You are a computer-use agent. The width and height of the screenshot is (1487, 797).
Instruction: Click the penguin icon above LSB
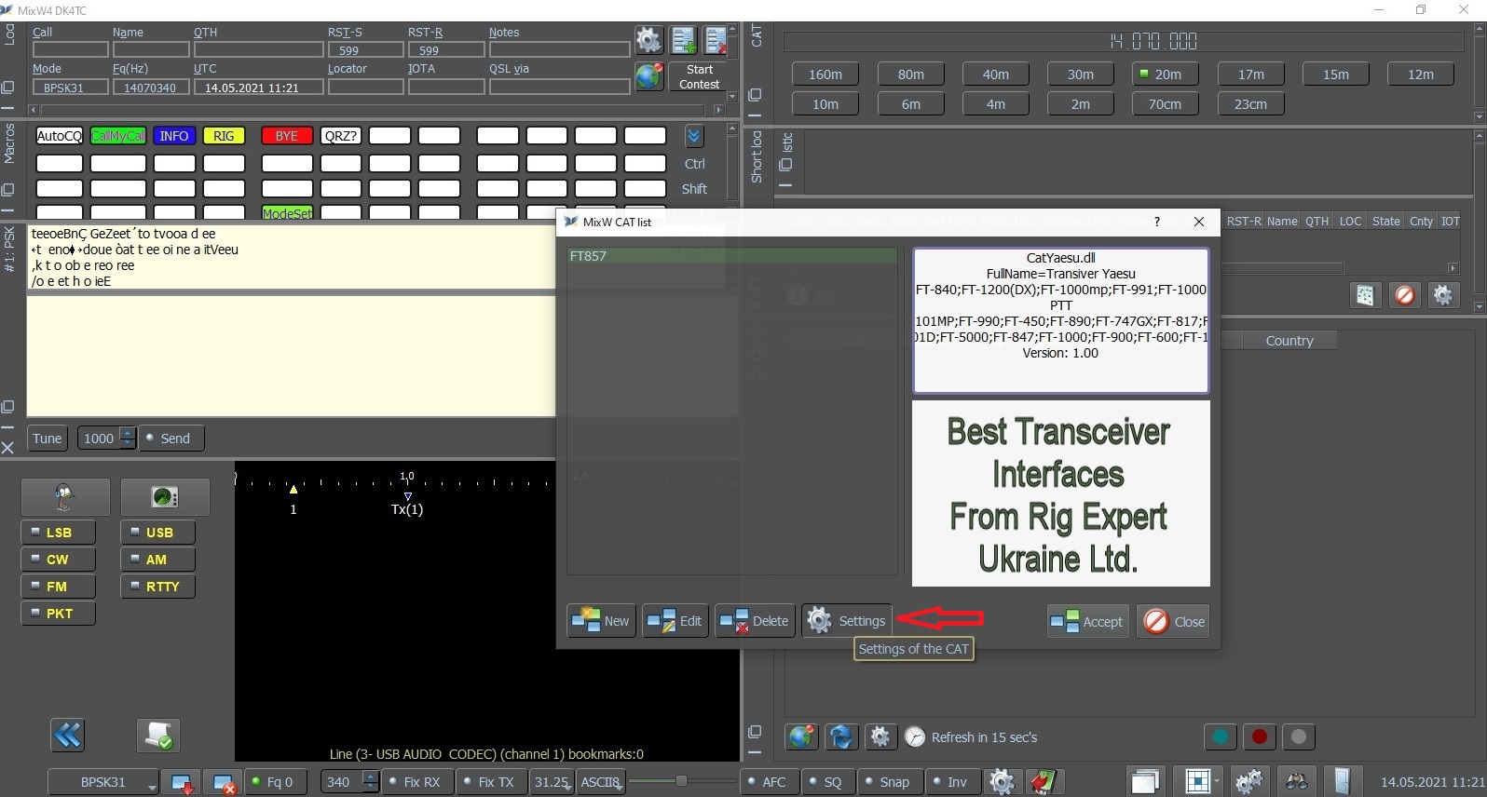(65, 497)
